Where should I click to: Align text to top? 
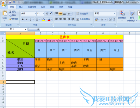(57, 13)
